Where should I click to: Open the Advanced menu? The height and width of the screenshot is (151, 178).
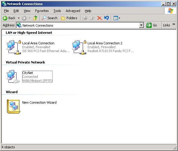pyautogui.click(x=73, y=11)
